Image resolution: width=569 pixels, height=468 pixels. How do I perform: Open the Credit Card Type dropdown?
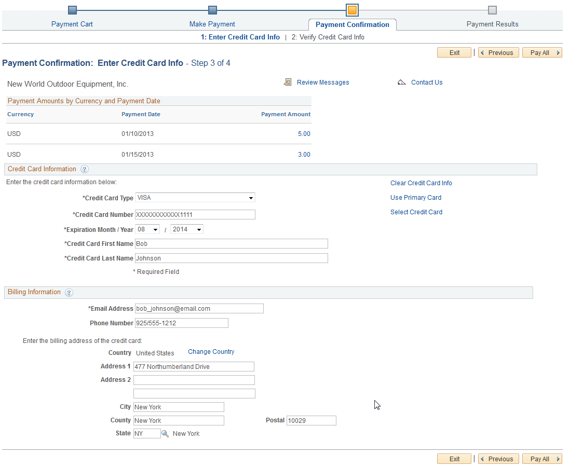[251, 198]
